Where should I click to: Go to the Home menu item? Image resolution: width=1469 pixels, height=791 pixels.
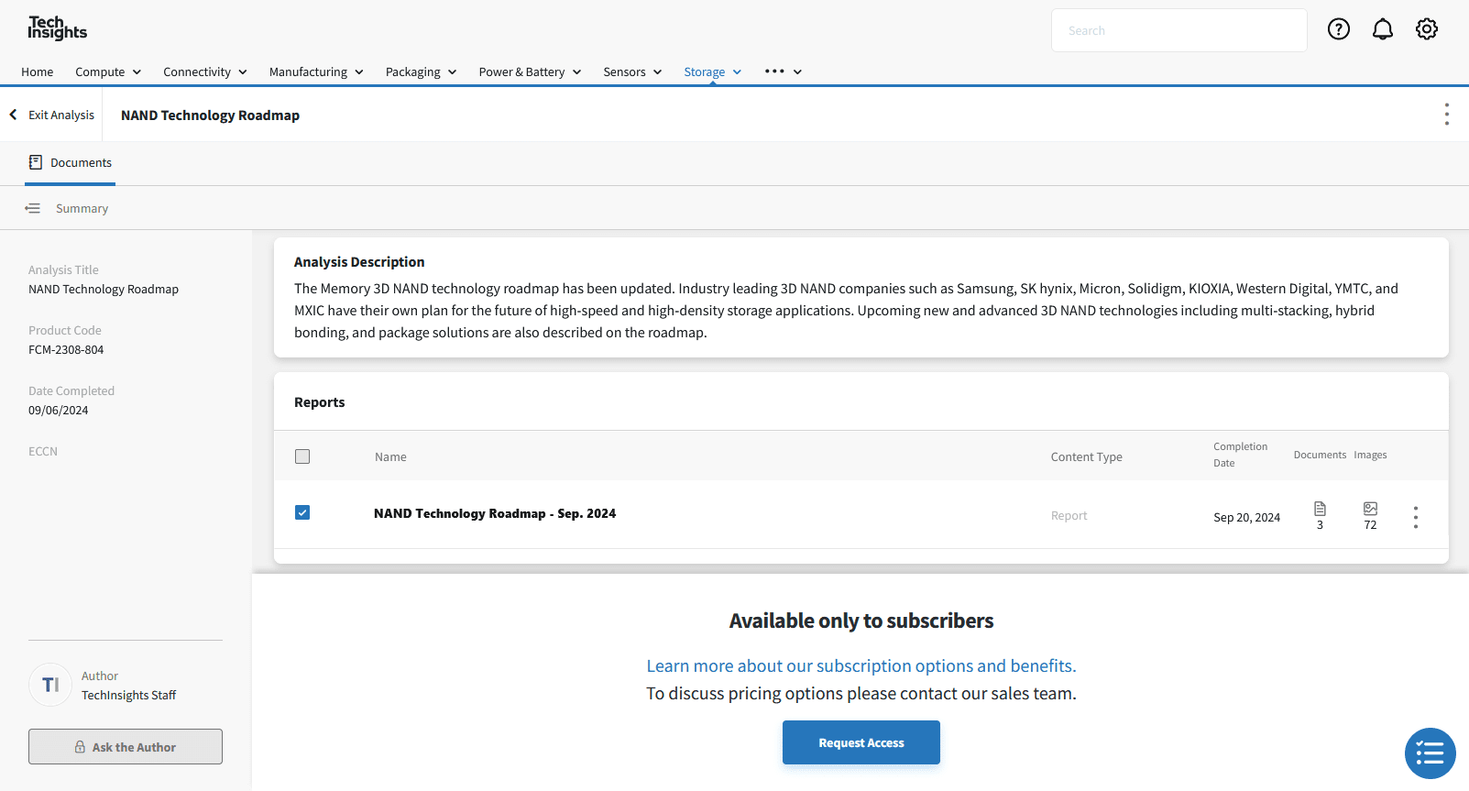[38, 71]
